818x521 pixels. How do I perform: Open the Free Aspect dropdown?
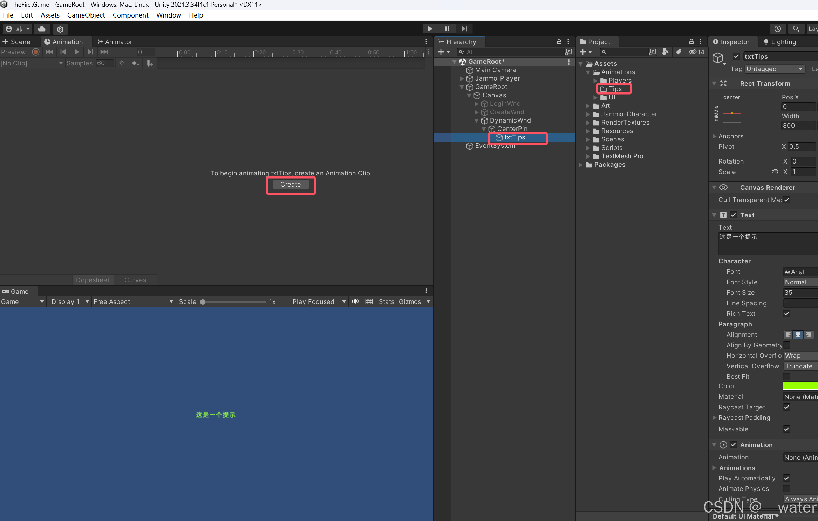pyautogui.click(x=133, y=301)
